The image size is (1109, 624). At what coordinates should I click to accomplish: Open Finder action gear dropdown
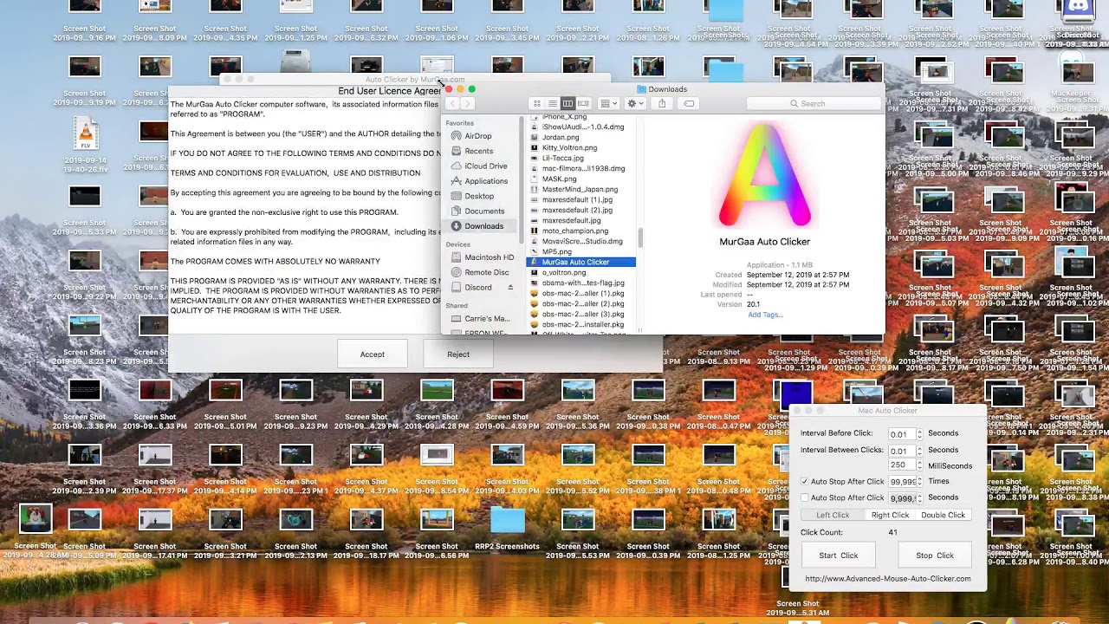(636, 103)
